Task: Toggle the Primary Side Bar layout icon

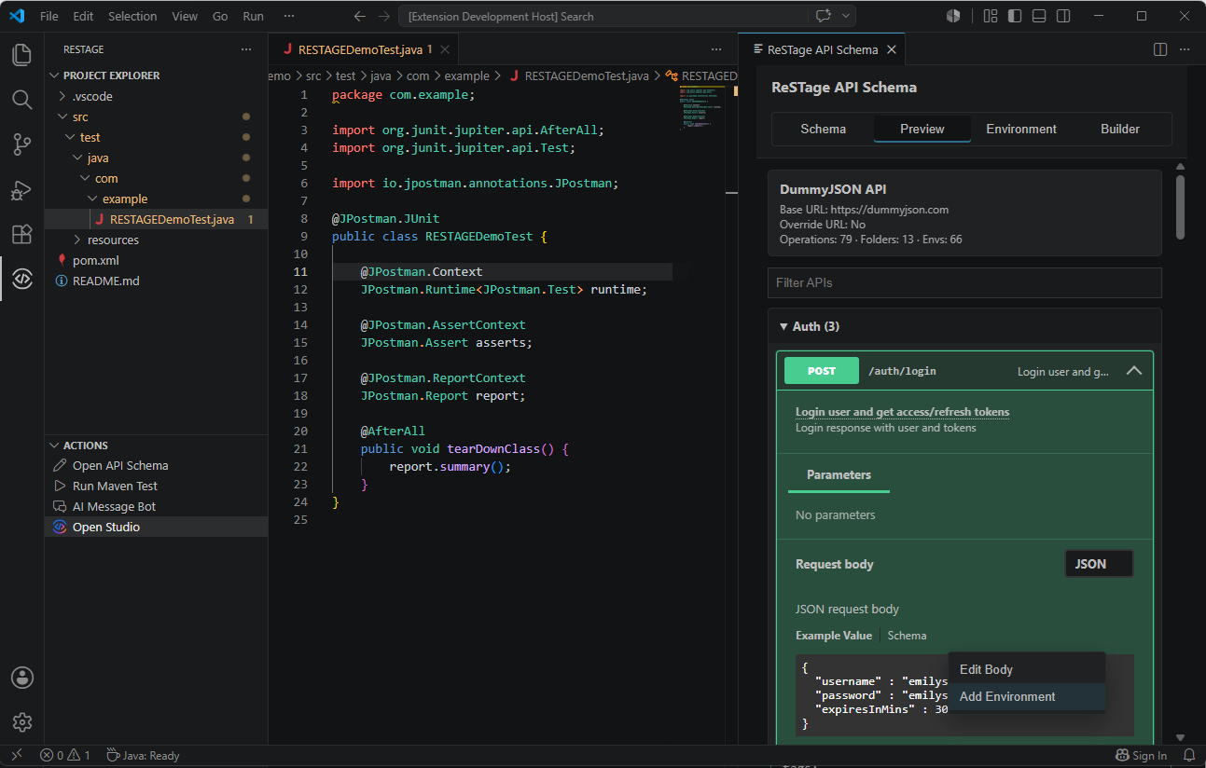Action: click(1015, 16)
